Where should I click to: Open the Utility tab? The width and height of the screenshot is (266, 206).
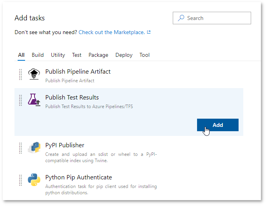pyautogui.click(x=58, y=55)
